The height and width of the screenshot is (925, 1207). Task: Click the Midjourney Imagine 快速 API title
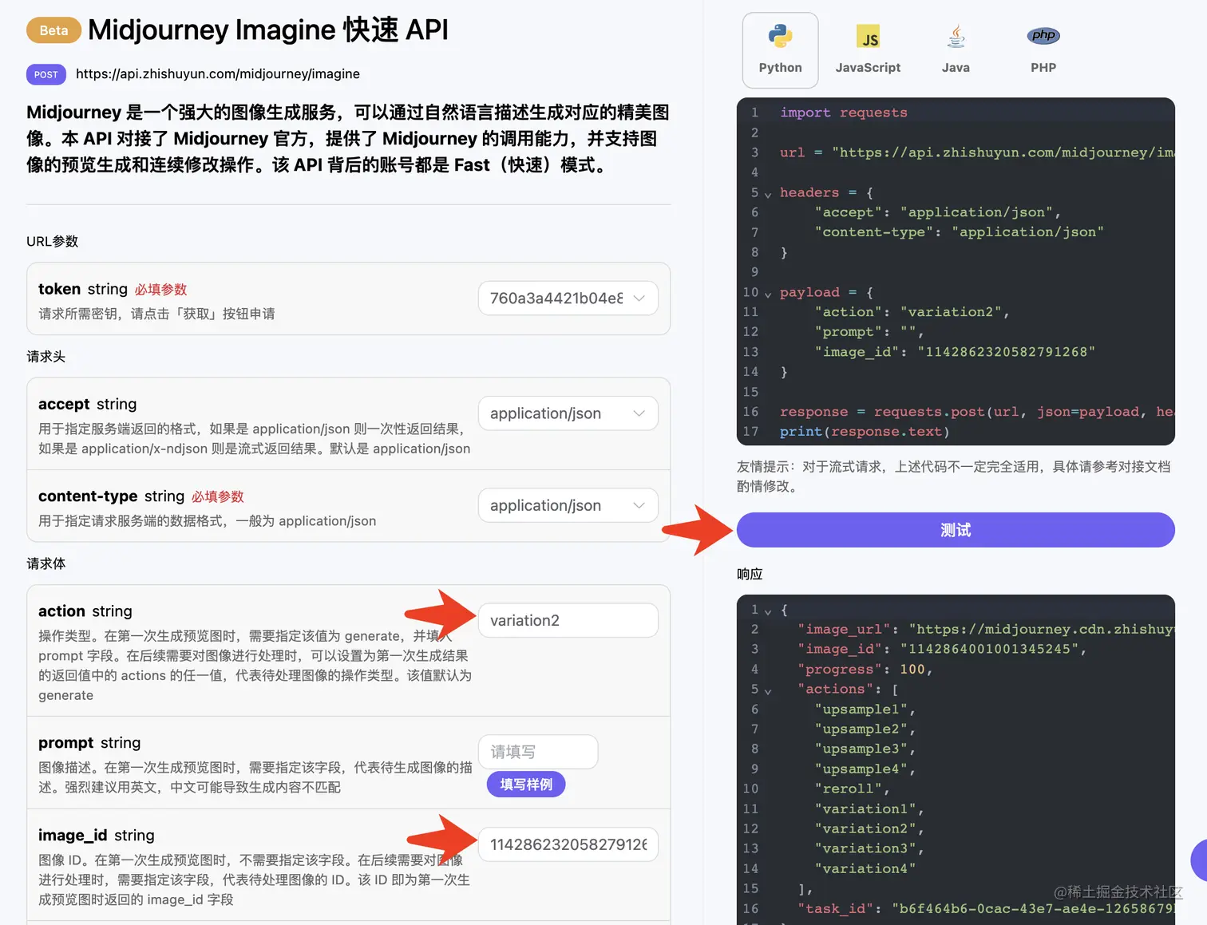click(x=267, y=30)
